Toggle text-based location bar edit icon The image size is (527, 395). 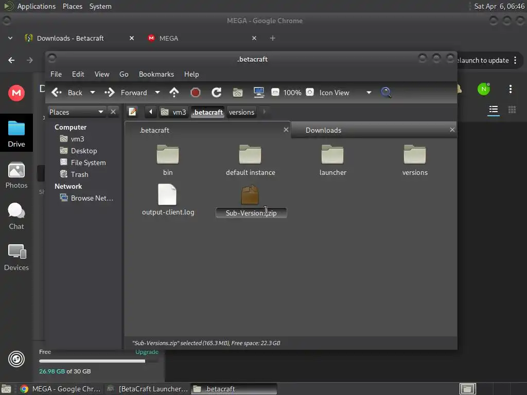coord(132,112)
